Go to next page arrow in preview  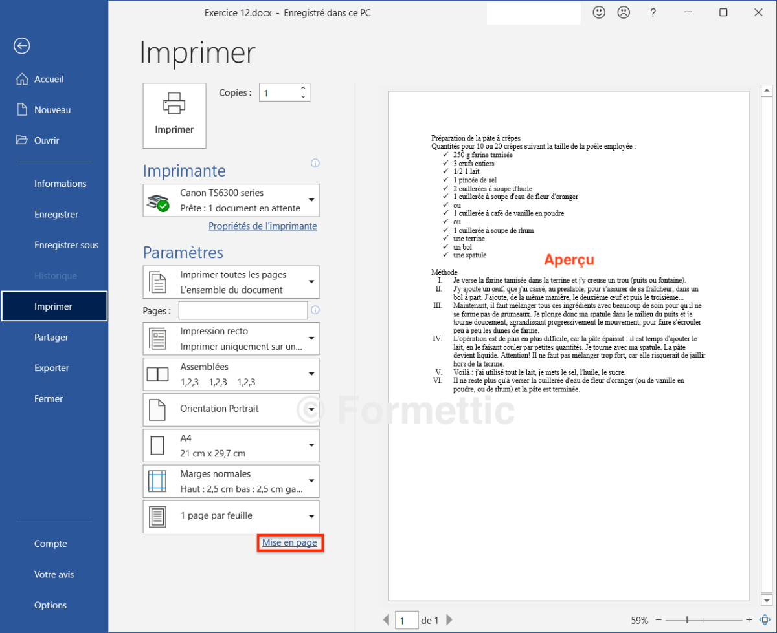click(450, 620)
